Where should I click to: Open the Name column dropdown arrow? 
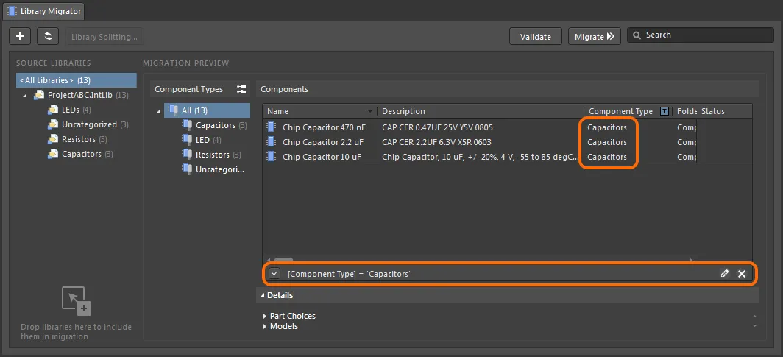[370, 111]
